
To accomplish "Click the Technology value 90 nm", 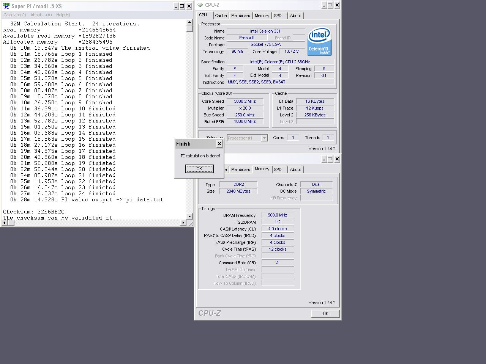I will 237,51.
